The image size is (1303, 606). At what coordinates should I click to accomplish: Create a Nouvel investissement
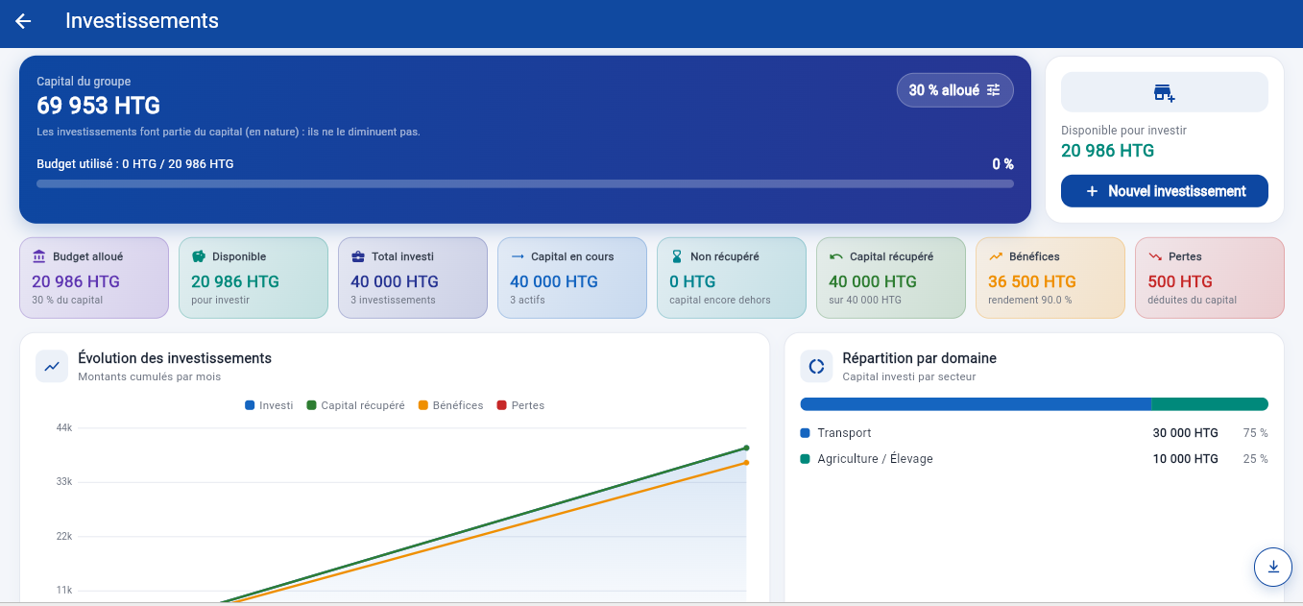1165,191
